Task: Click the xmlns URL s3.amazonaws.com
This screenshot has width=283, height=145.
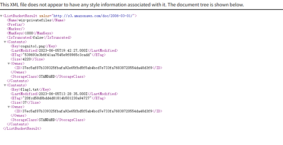Action: [93, 16]
